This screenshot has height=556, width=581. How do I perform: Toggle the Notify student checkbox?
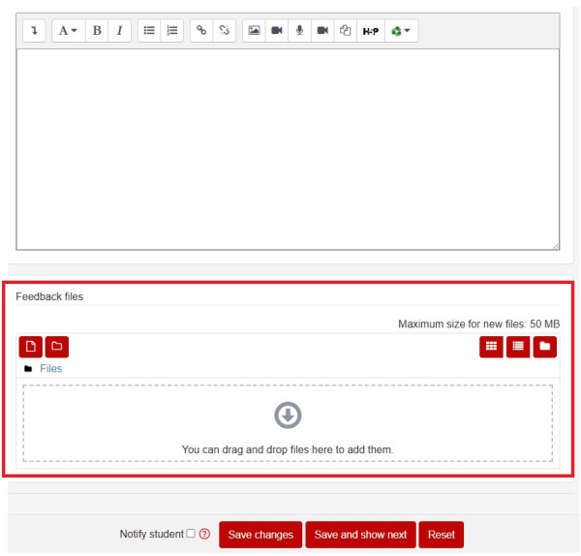[191, 534]
